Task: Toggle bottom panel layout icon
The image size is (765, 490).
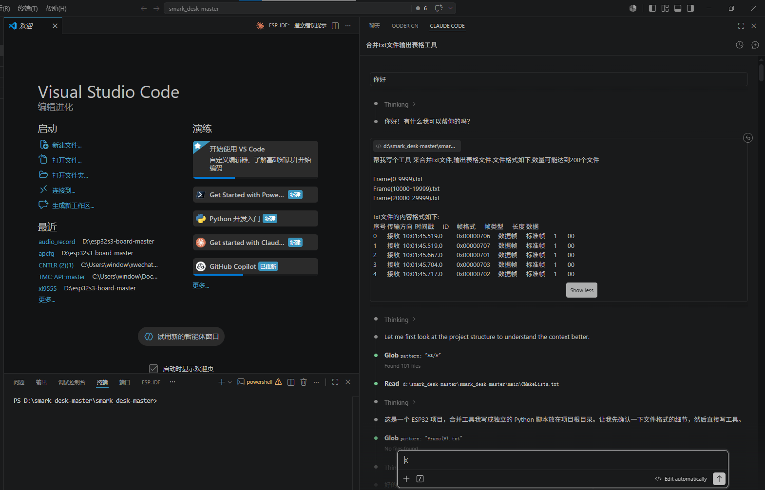Action: pos(678,8)
